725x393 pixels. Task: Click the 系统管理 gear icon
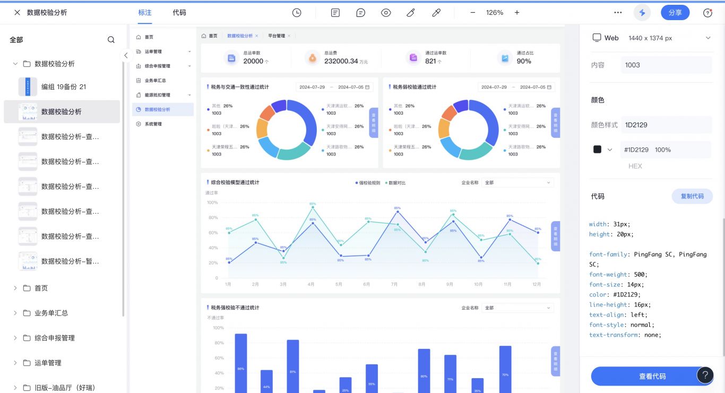[x=139, y=124]
